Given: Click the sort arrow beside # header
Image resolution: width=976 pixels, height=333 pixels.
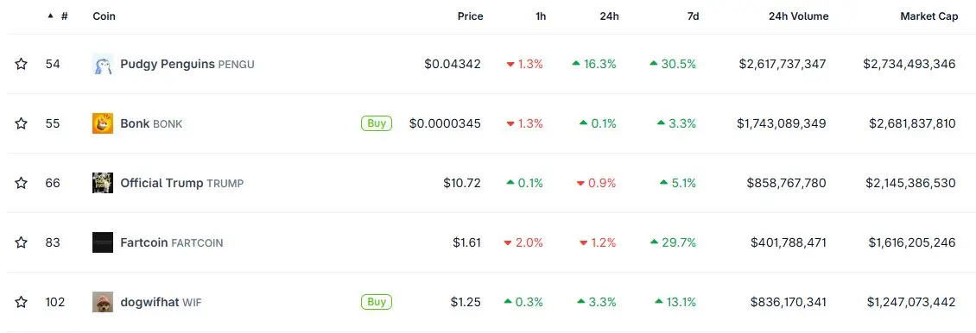Looking at the screenshot, I should pos(50,16).
